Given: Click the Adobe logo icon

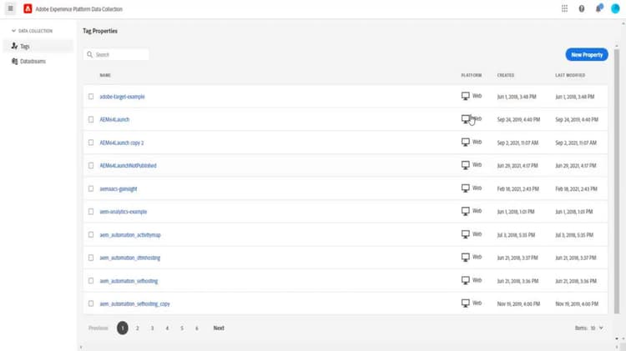Looking at the screenshot, I should 28,8.
